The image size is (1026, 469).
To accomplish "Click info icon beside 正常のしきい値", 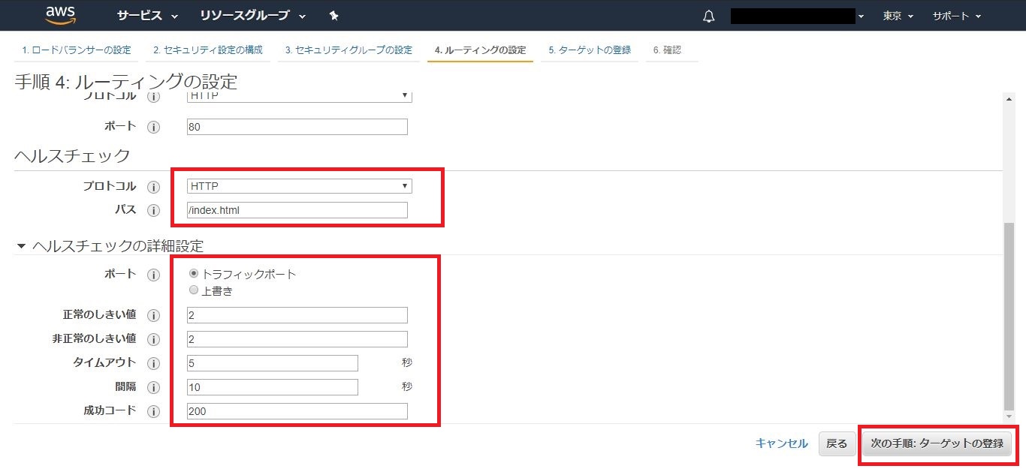I will [154, 316].
